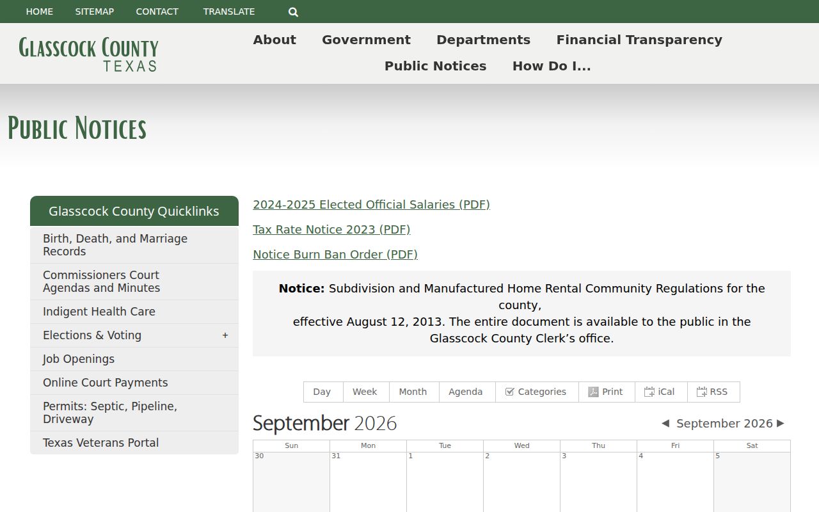
Task: Subscribe via iCal button
Action: (660, 392)
